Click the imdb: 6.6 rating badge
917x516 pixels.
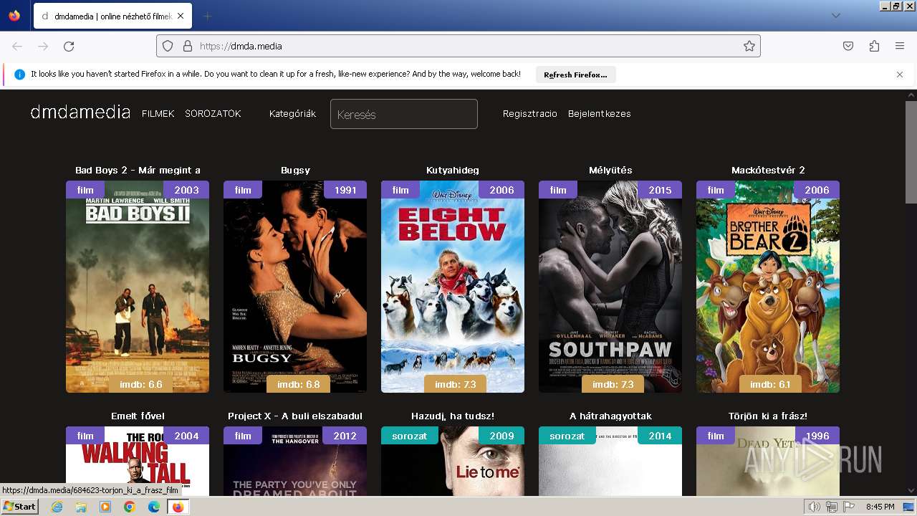[141, 384]
